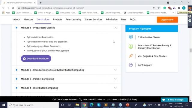Screen dimensions: 192x108
Task: Open Skype from taskbar
Action: (x=99, y=105)
